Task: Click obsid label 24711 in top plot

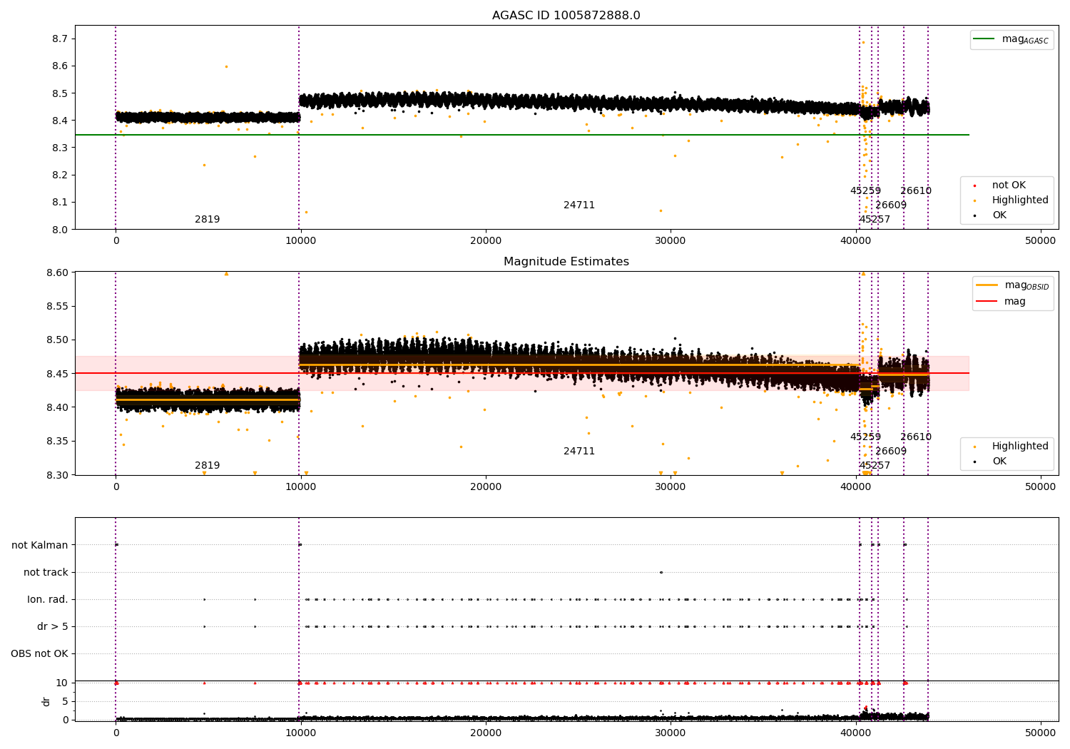Action: point(579,205)
